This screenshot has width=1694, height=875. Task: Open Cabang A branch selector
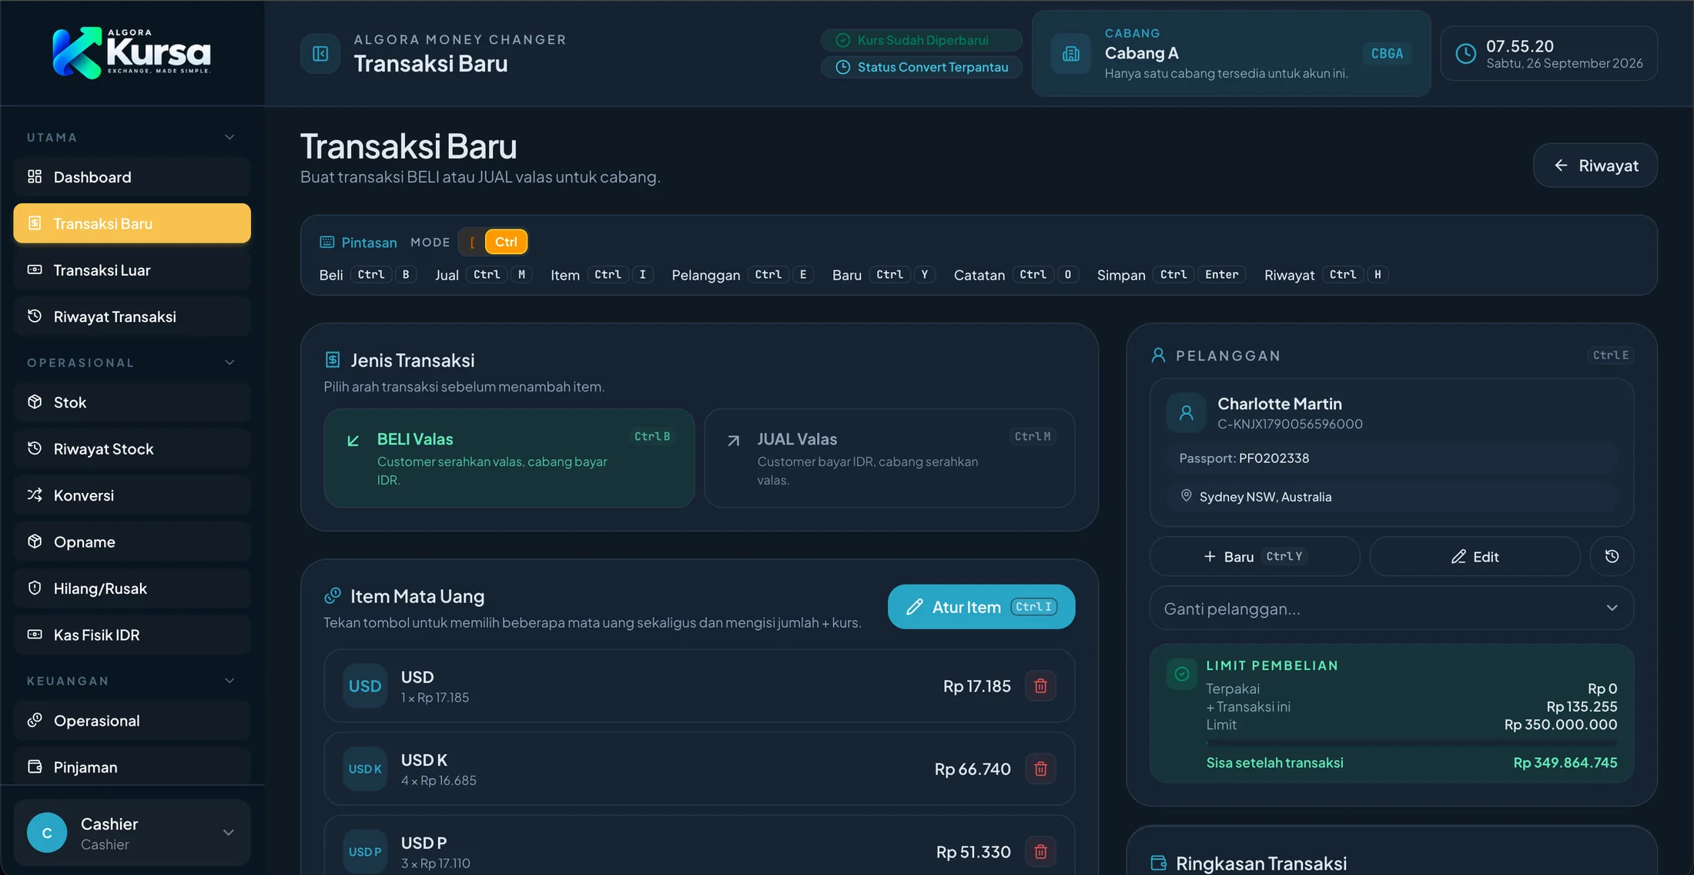(x=1231, y=53)
